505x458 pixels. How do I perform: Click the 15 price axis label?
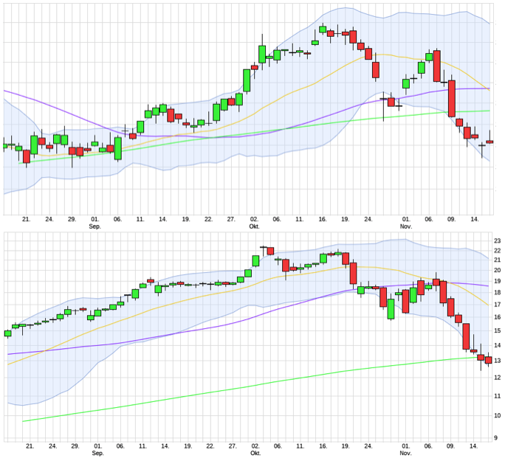point(498,330)
